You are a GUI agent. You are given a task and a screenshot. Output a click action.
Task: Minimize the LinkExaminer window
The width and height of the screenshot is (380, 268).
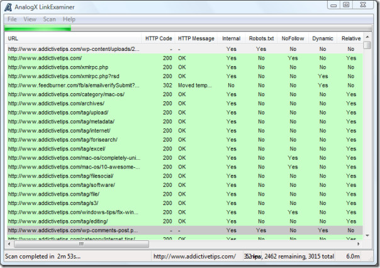pyautogui.click(x=333, y=5)
